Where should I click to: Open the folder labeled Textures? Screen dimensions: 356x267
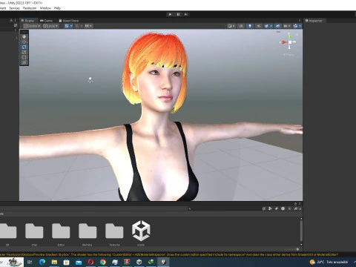(x=114, y=234)
